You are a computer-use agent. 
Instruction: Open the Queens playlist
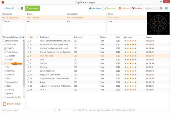[x=9, y=93]
